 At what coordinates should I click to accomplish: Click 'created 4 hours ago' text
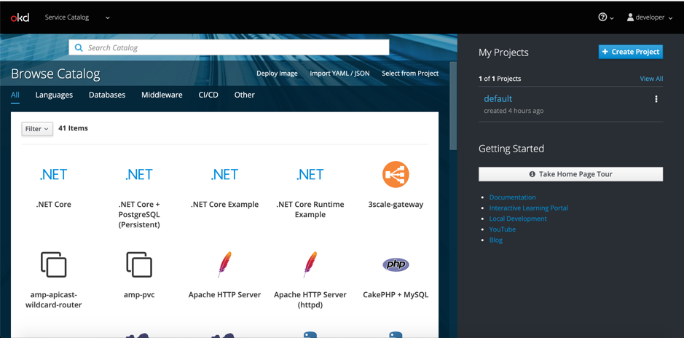point(514,111)
